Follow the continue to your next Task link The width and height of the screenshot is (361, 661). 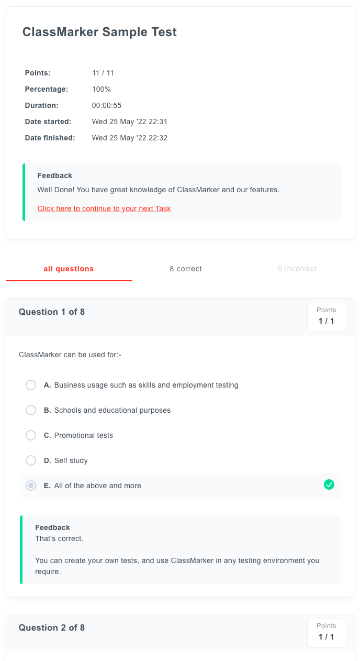104,208
